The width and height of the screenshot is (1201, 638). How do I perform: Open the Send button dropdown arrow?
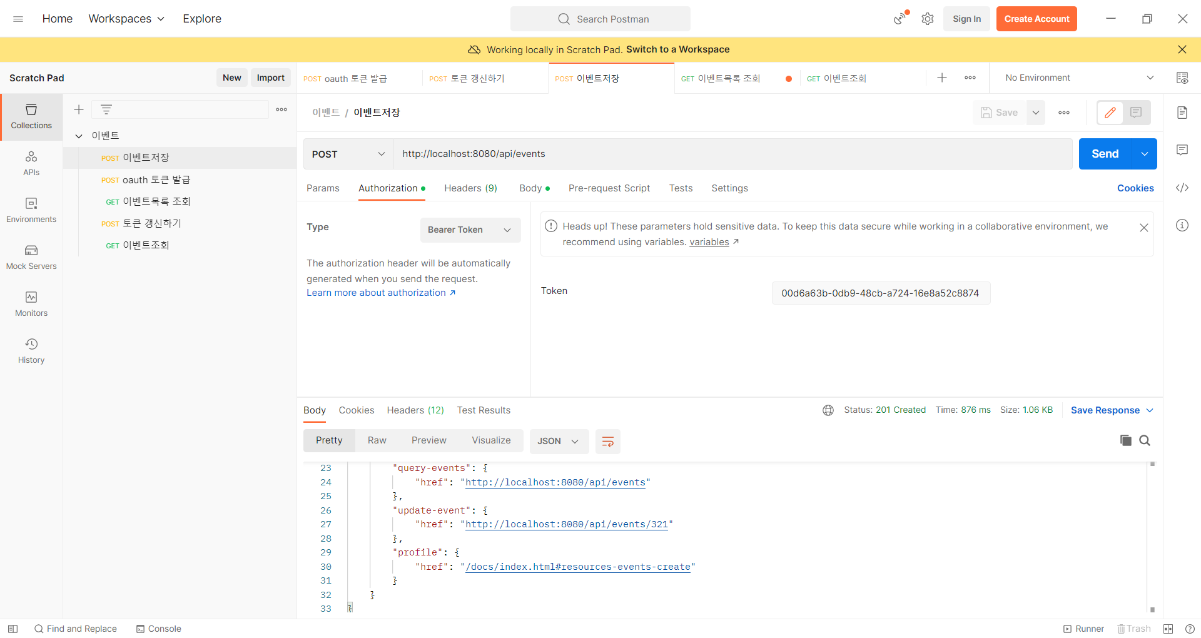pos(1145,154)
